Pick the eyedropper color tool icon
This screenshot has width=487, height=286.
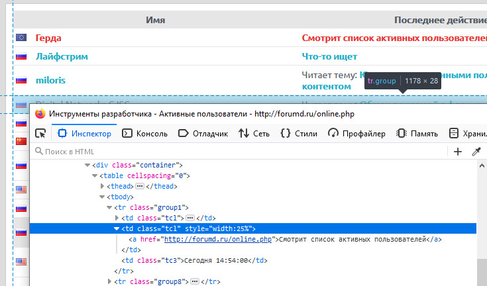click(x=476, y=152)
